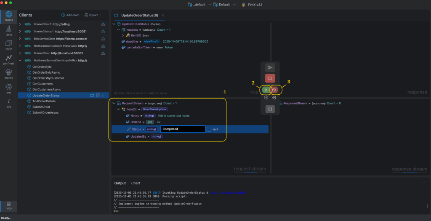Image resolution: width=431 pixels, height=221 pixels.
Task: Collapse the headers metadata node
Action: pos(118,30)
